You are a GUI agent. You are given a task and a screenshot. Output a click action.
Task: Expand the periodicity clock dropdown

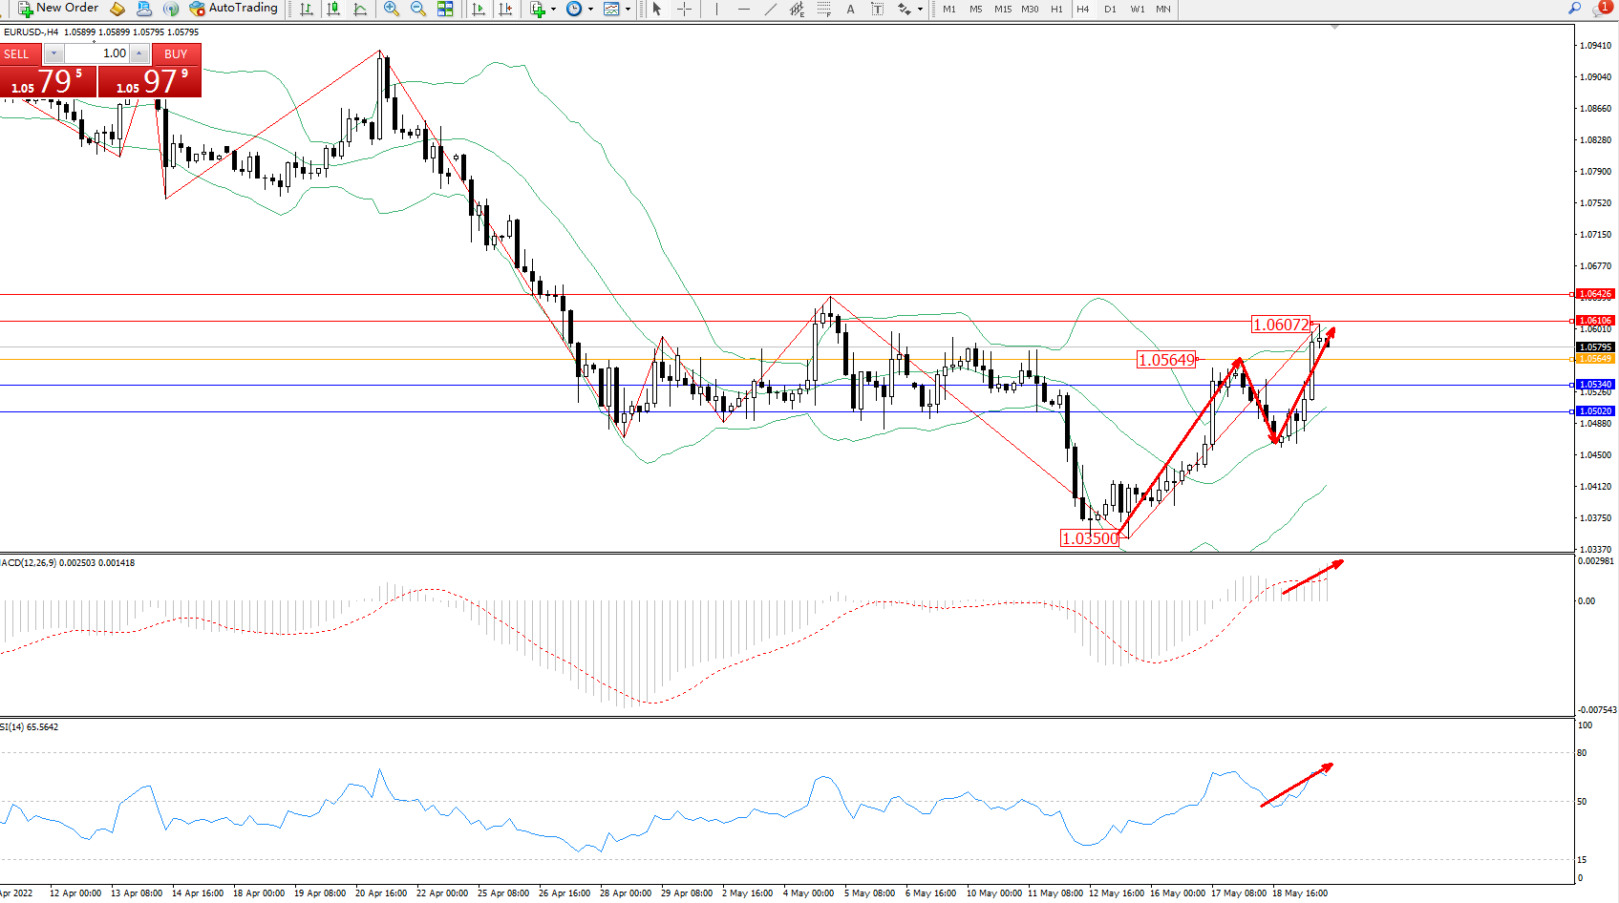[590, 10]
